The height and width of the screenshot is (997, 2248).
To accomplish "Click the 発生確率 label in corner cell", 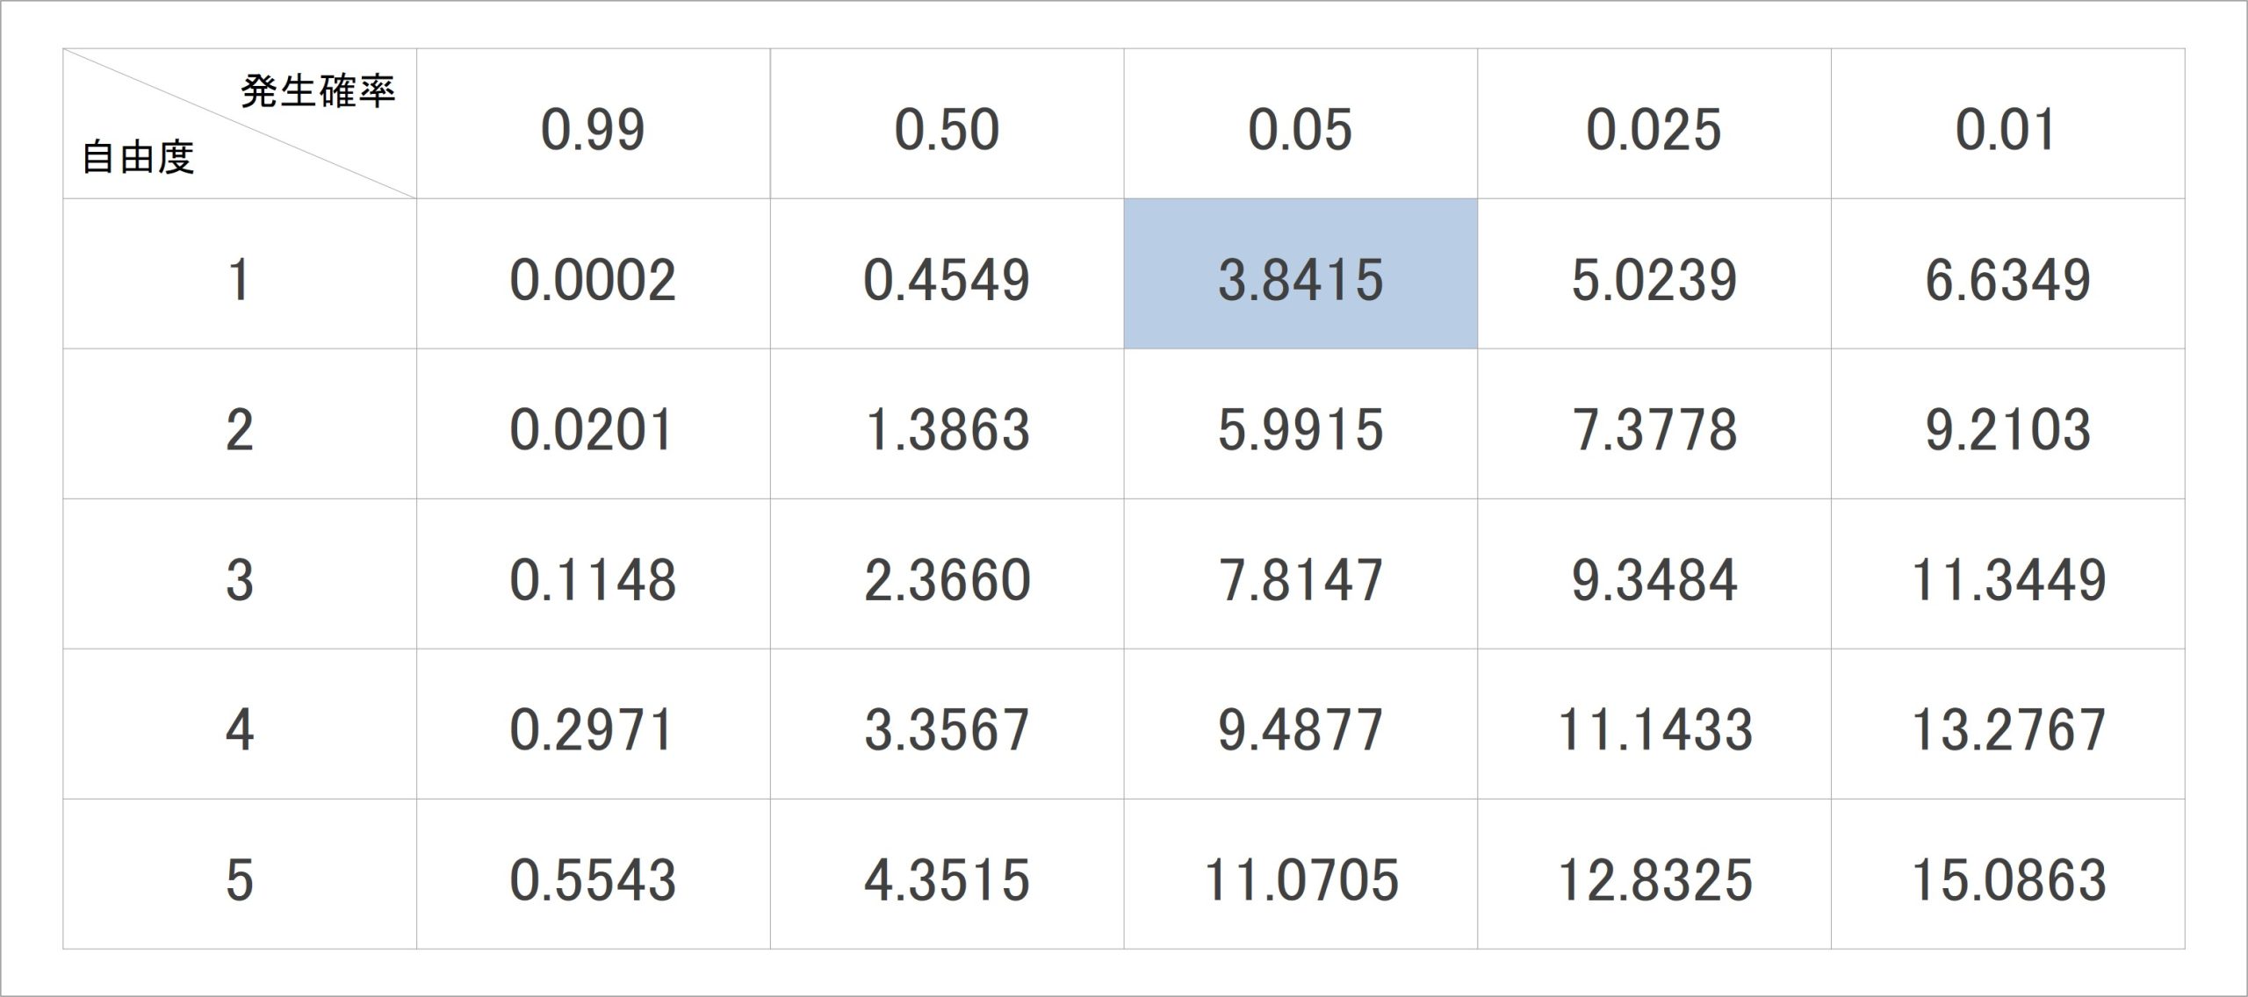I will click(318, 91).
